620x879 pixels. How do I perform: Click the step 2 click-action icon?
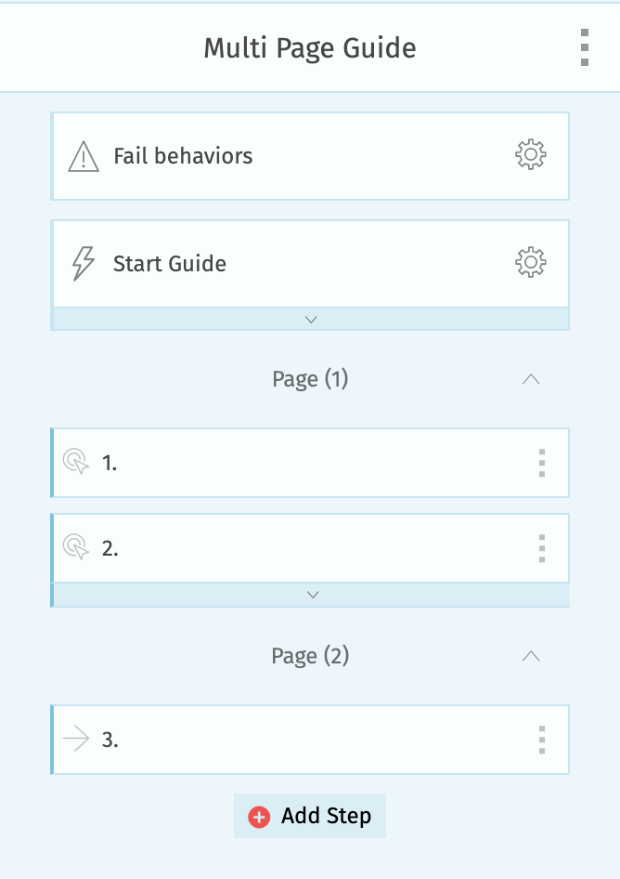tap(76, 548)
